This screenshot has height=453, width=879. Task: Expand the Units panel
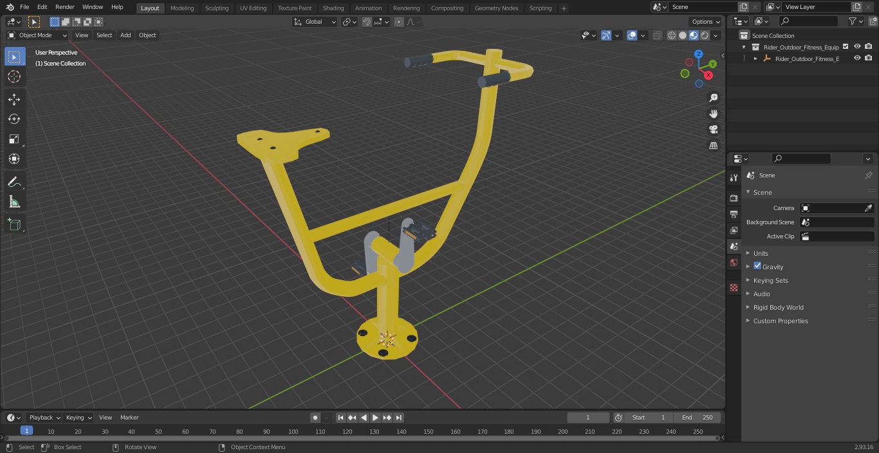coord(761,253)
